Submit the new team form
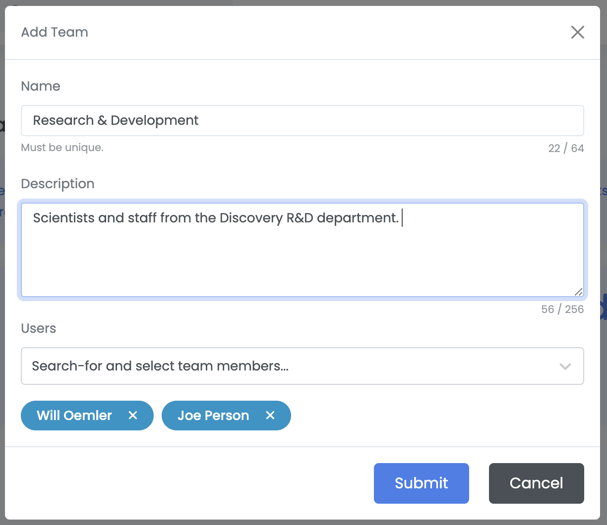 pos(421,483)
